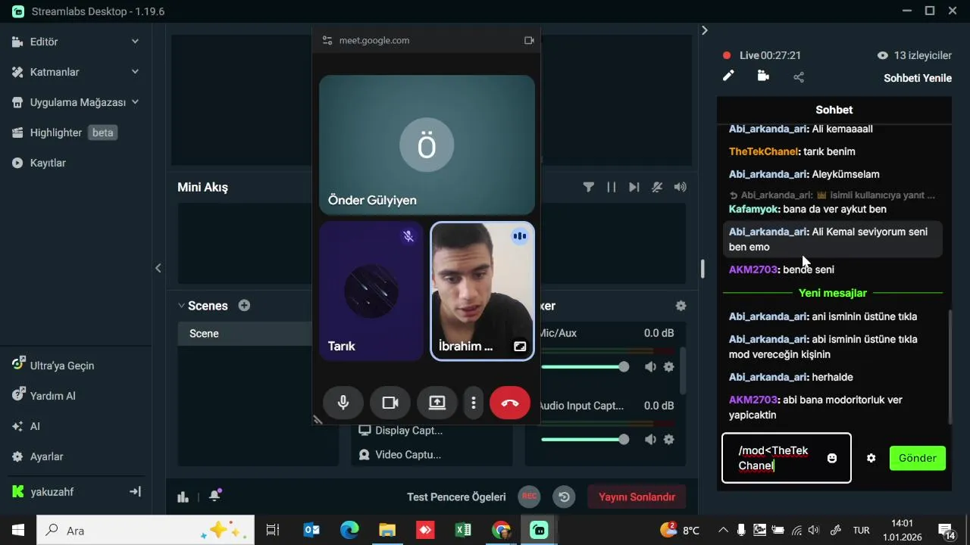The width and height of the screenshot is (970, 545).
Task: Open performance stats bar chart icon
Action: point(183,497)
